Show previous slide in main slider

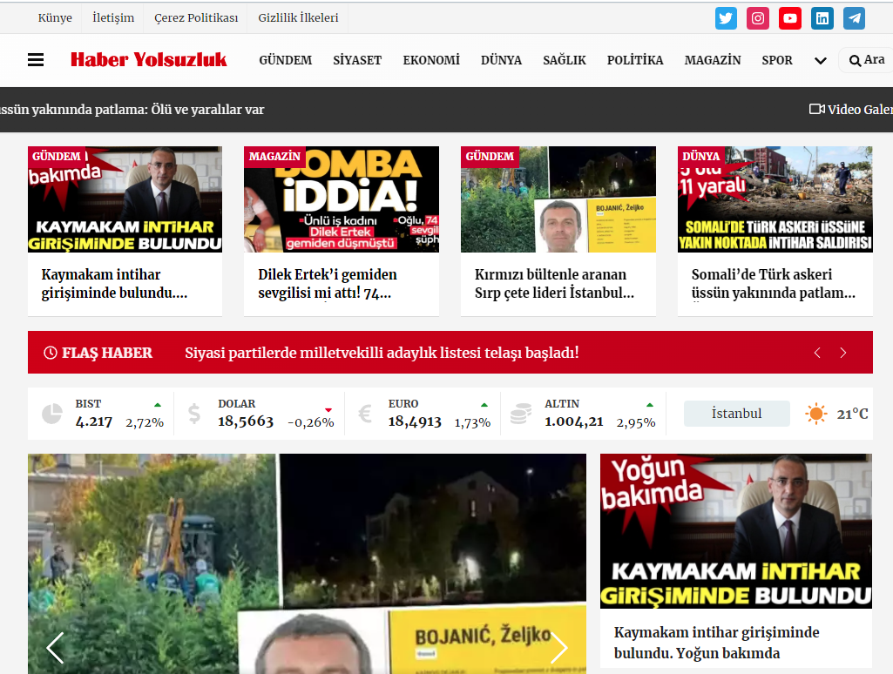click(55, 648)
